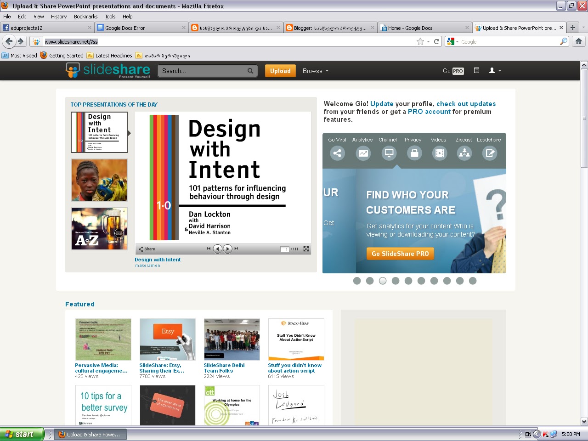Click the Analytics chart icon
This screenshot has width=588, height=441.
(x=363, y=153)
